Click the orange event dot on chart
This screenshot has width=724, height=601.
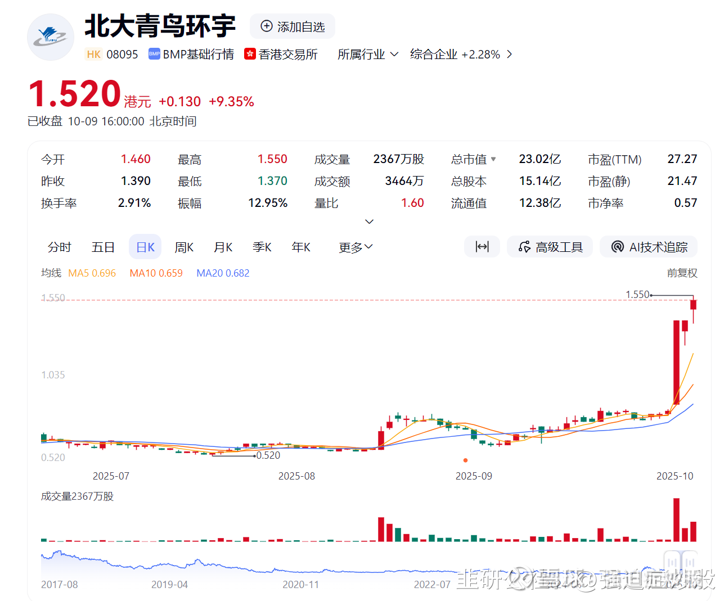[x=465, y=460]
